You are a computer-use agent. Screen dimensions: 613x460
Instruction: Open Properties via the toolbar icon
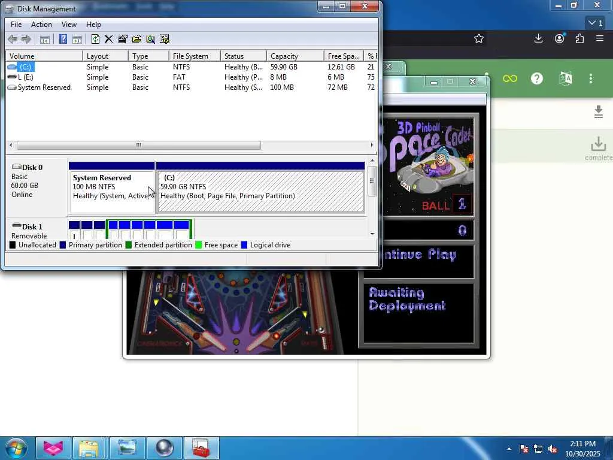click(122, 39)
